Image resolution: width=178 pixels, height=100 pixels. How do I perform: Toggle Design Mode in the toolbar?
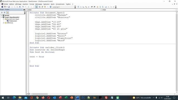(x=36, y=7)
